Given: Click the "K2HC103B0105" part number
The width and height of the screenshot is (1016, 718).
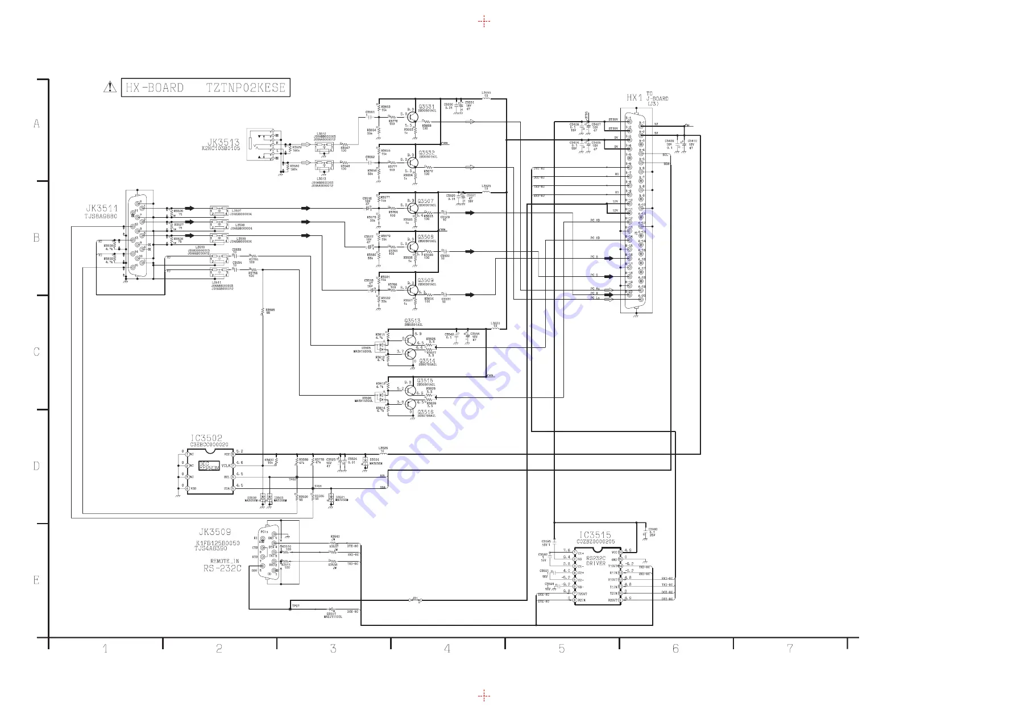Looking at the screenshot, I should pyautogui.click(x=221, y=149).
